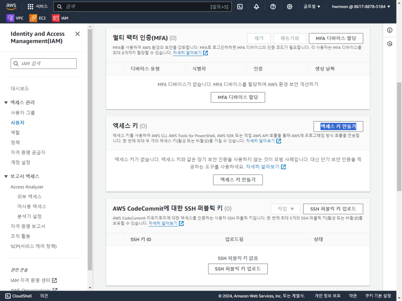Image resolution: width=402 pixels, height=301 pixels.
Task: Click the CloudShell icon in footer
Action: click(x=8, y=296)
